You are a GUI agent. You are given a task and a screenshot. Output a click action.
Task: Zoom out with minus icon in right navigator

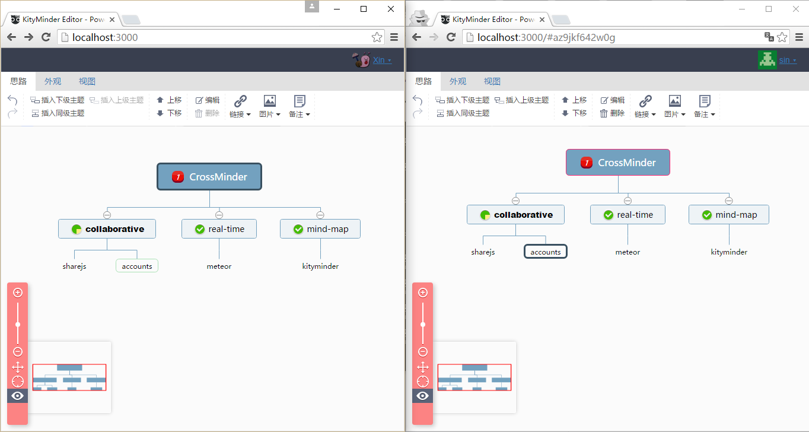[x=423, y=352]
